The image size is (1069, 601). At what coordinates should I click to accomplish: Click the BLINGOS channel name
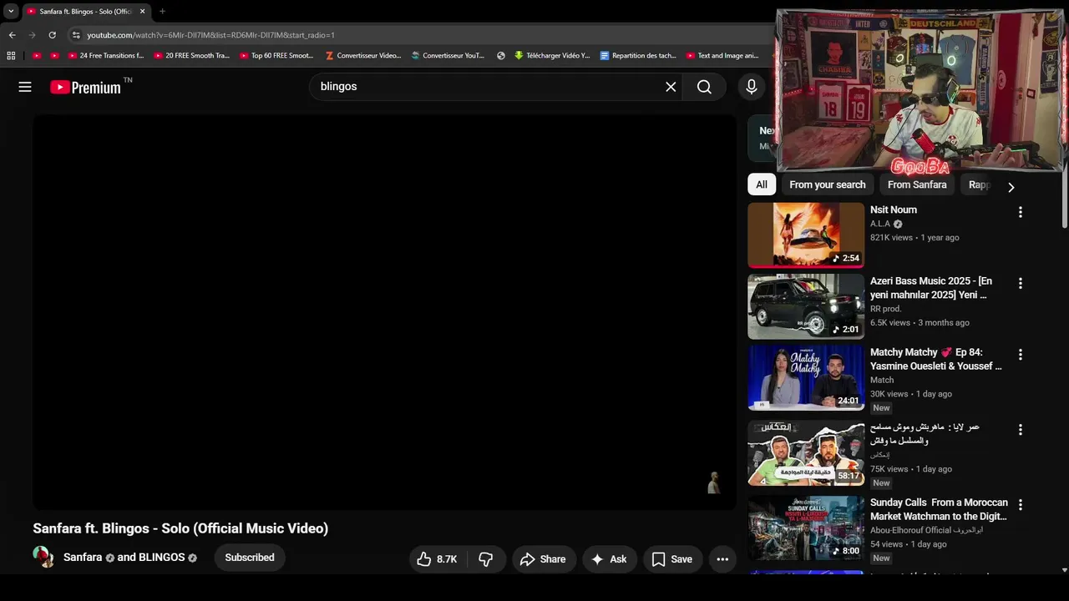tap(162, 558)
